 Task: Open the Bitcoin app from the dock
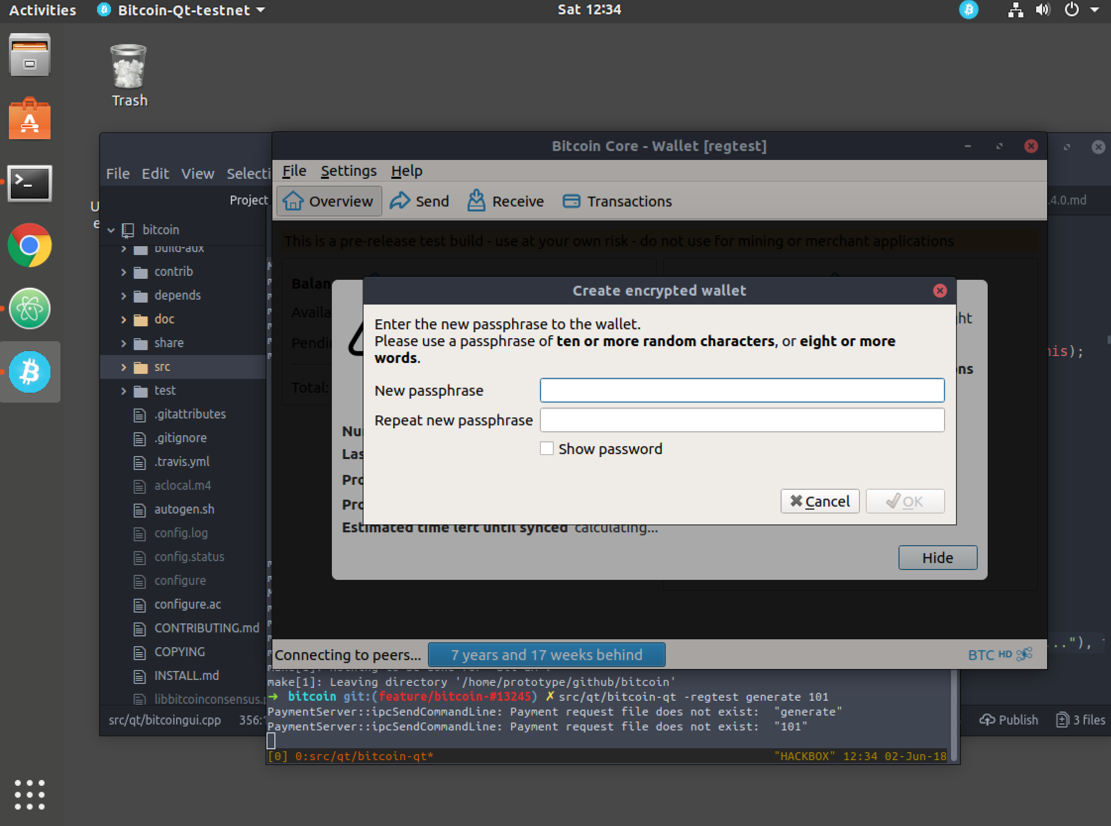[30, 371]
